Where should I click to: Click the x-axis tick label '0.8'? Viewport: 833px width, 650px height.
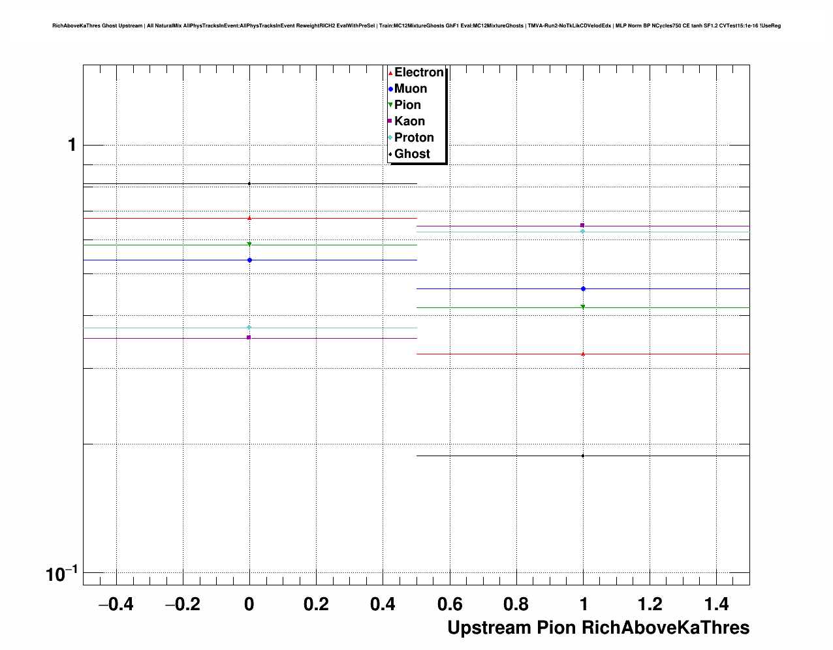pyautogui.click(x=516, y=605)
